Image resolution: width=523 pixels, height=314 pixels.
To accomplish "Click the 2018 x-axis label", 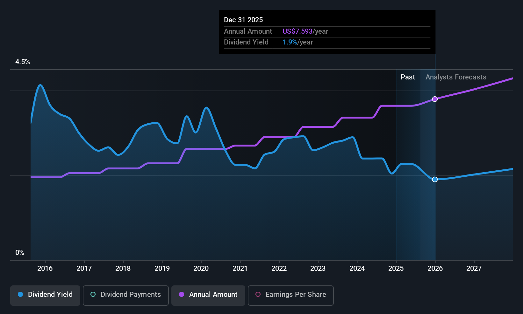I will (x=123, y=269).
